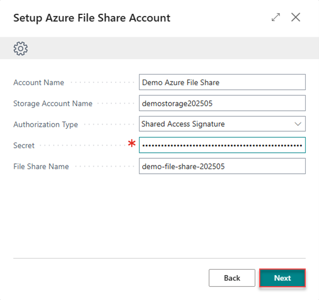This screenshot has width=319, height=300.
Task: Click the horizontal separator line above Back button
Action: click(x=159, y=258)
